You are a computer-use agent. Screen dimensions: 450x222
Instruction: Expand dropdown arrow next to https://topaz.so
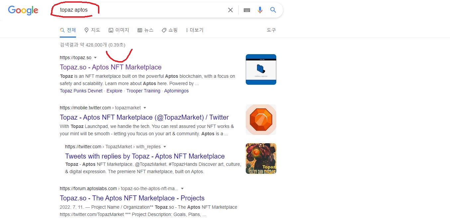[x=95, y=58]
